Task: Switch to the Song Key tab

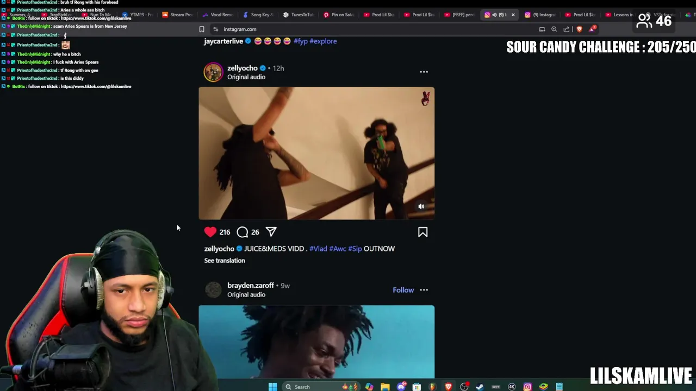Action: click(258, 15)
